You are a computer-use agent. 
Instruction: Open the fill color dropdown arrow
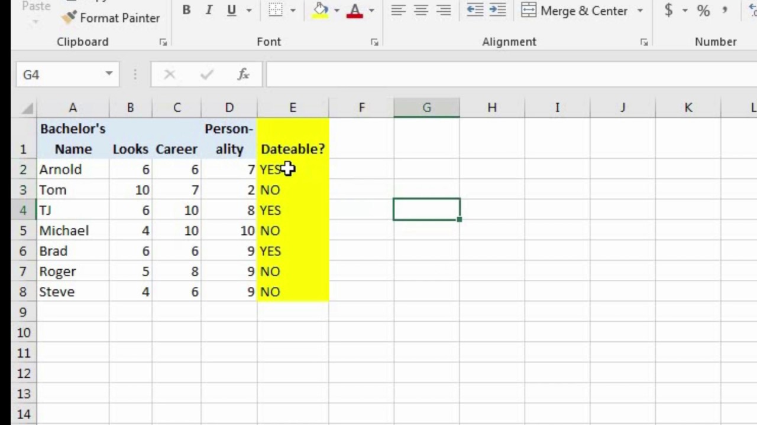click(x=337, y=11)
